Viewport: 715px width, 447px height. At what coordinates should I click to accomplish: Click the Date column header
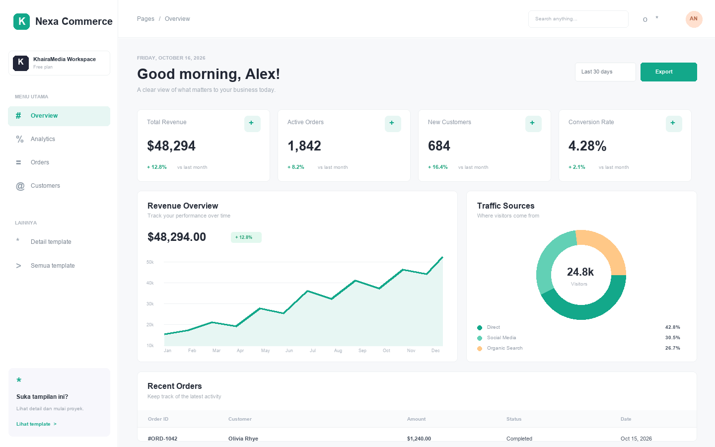(x=626, y=419)
